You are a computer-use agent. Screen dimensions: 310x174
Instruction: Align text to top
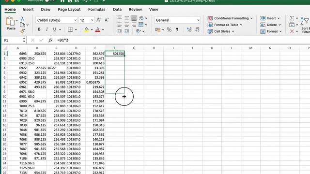(120, 18)
